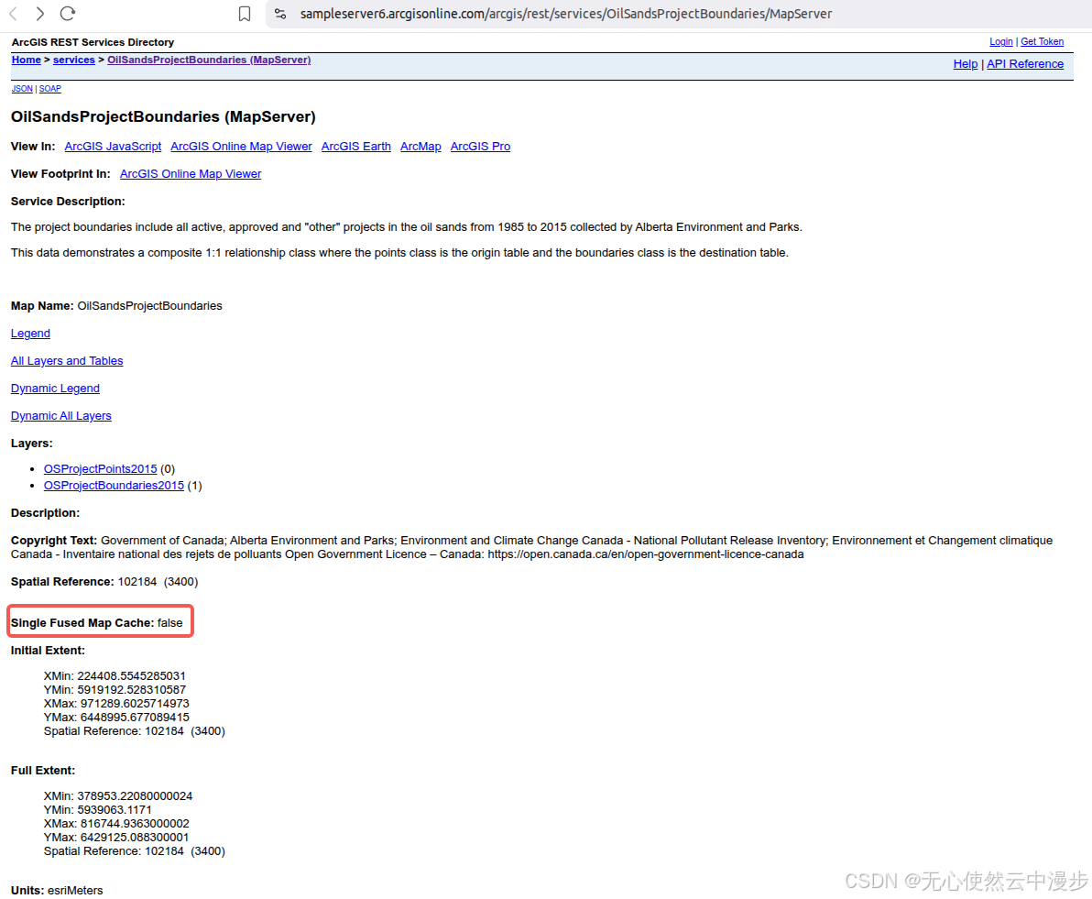Open the Legend link
This screenshot has width=1092, height=899.
pyautogui.click(x=30, y=334)
